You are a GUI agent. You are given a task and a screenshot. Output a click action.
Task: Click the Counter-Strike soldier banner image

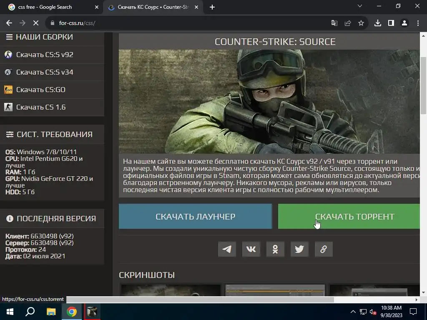(269, 102)
